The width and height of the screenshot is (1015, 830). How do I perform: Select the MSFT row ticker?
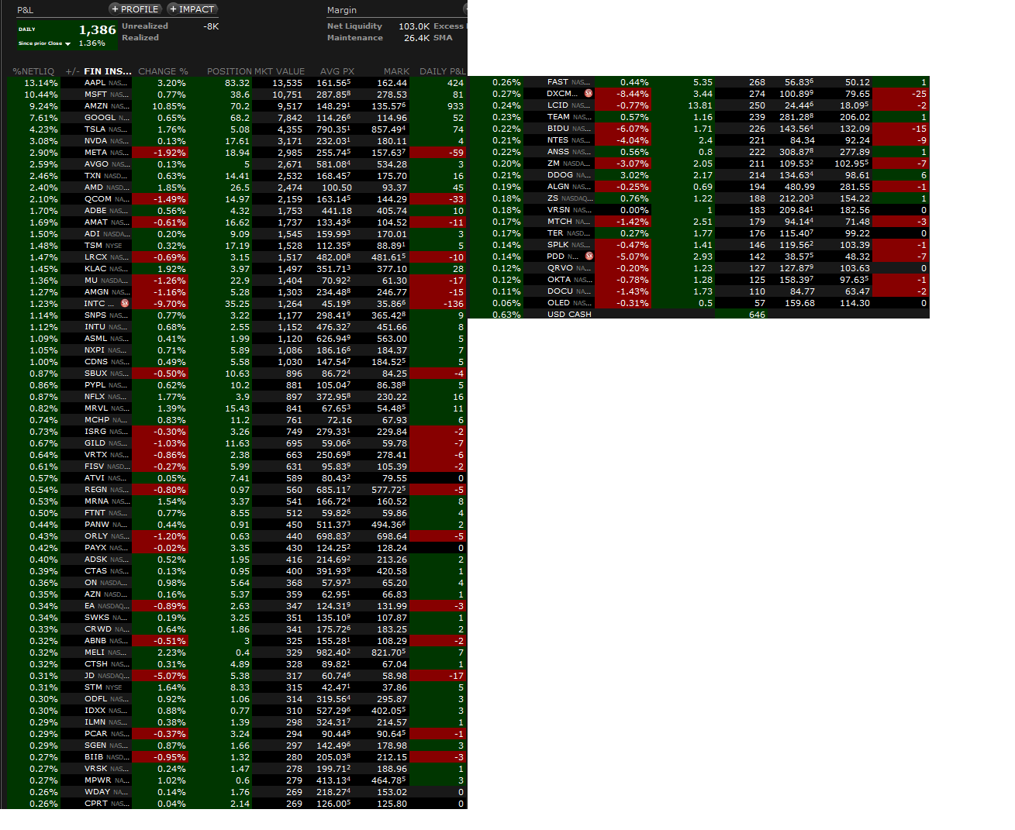click(95, 95)
